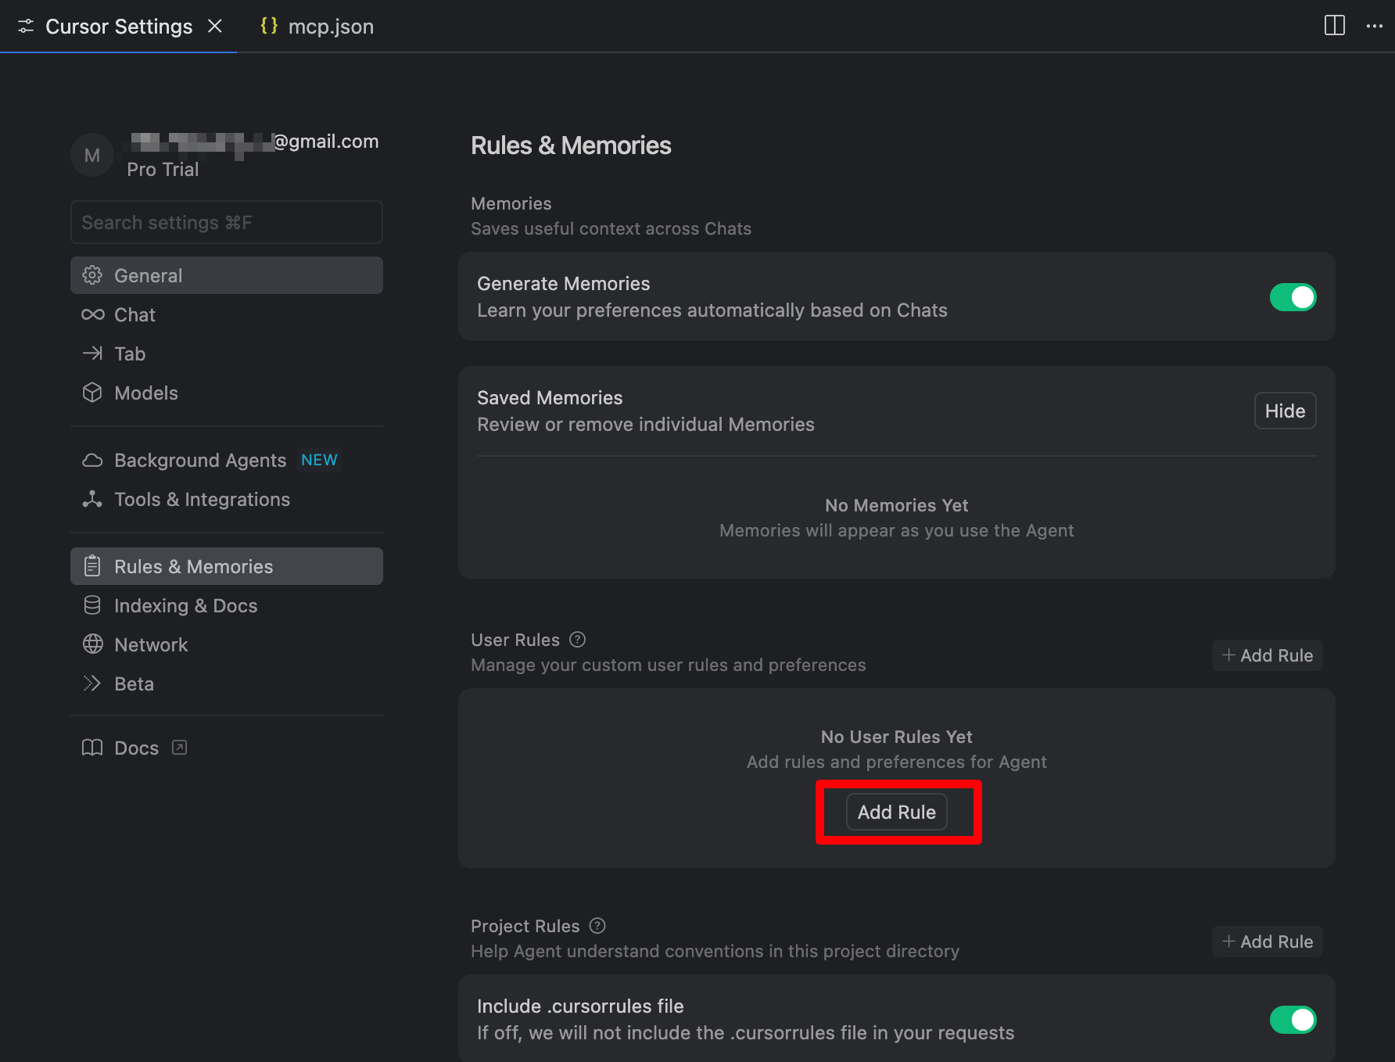Hide the Saved Memories list
The height and width of the screenshot is (1062, 1395).
tap(1285, 411)
